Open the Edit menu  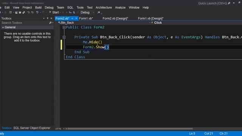click(x=7, y=8)
